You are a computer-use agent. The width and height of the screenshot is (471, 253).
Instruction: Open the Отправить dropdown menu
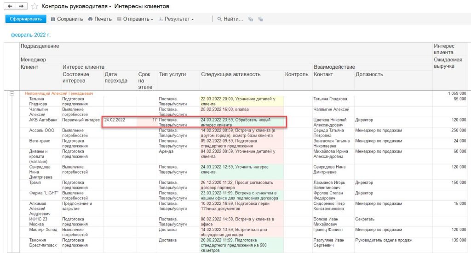click(x=135, y=19)
